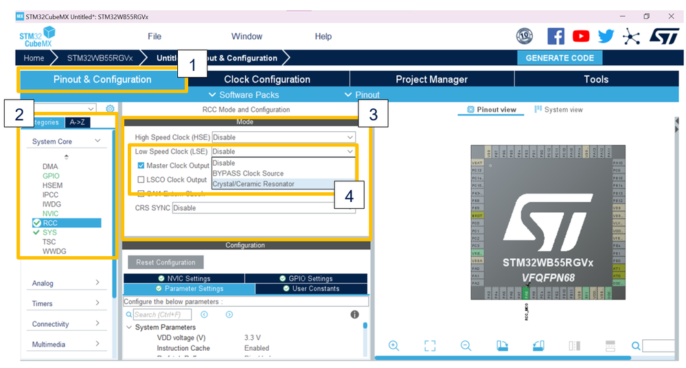
Task: Switch to Clock Configuration tab
Action: (267, 79)
